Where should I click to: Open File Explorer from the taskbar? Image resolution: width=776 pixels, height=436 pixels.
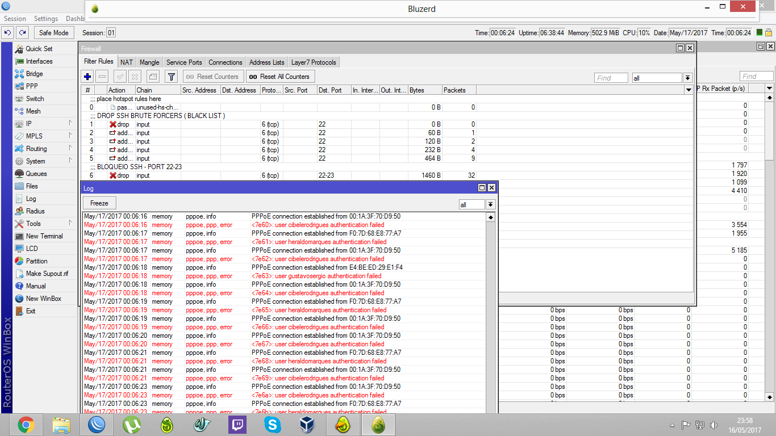(61, 425)
